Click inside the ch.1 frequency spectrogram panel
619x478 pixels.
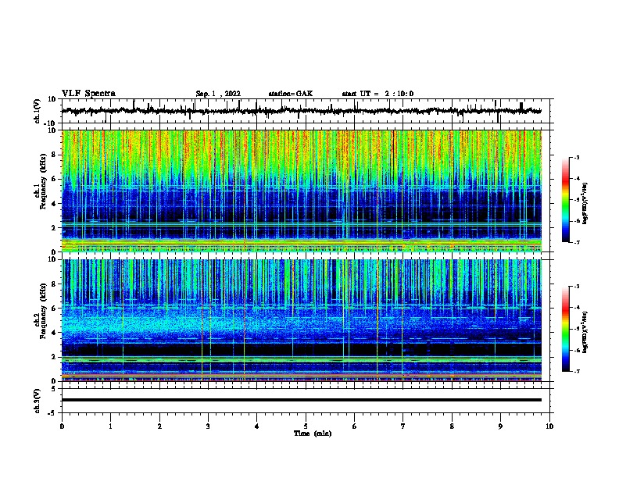coord(302,191)
